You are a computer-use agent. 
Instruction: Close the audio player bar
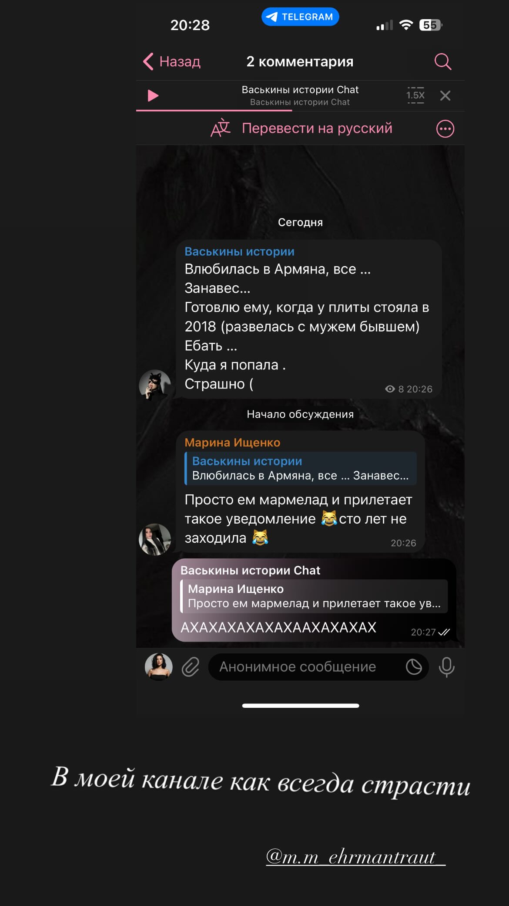445,95
